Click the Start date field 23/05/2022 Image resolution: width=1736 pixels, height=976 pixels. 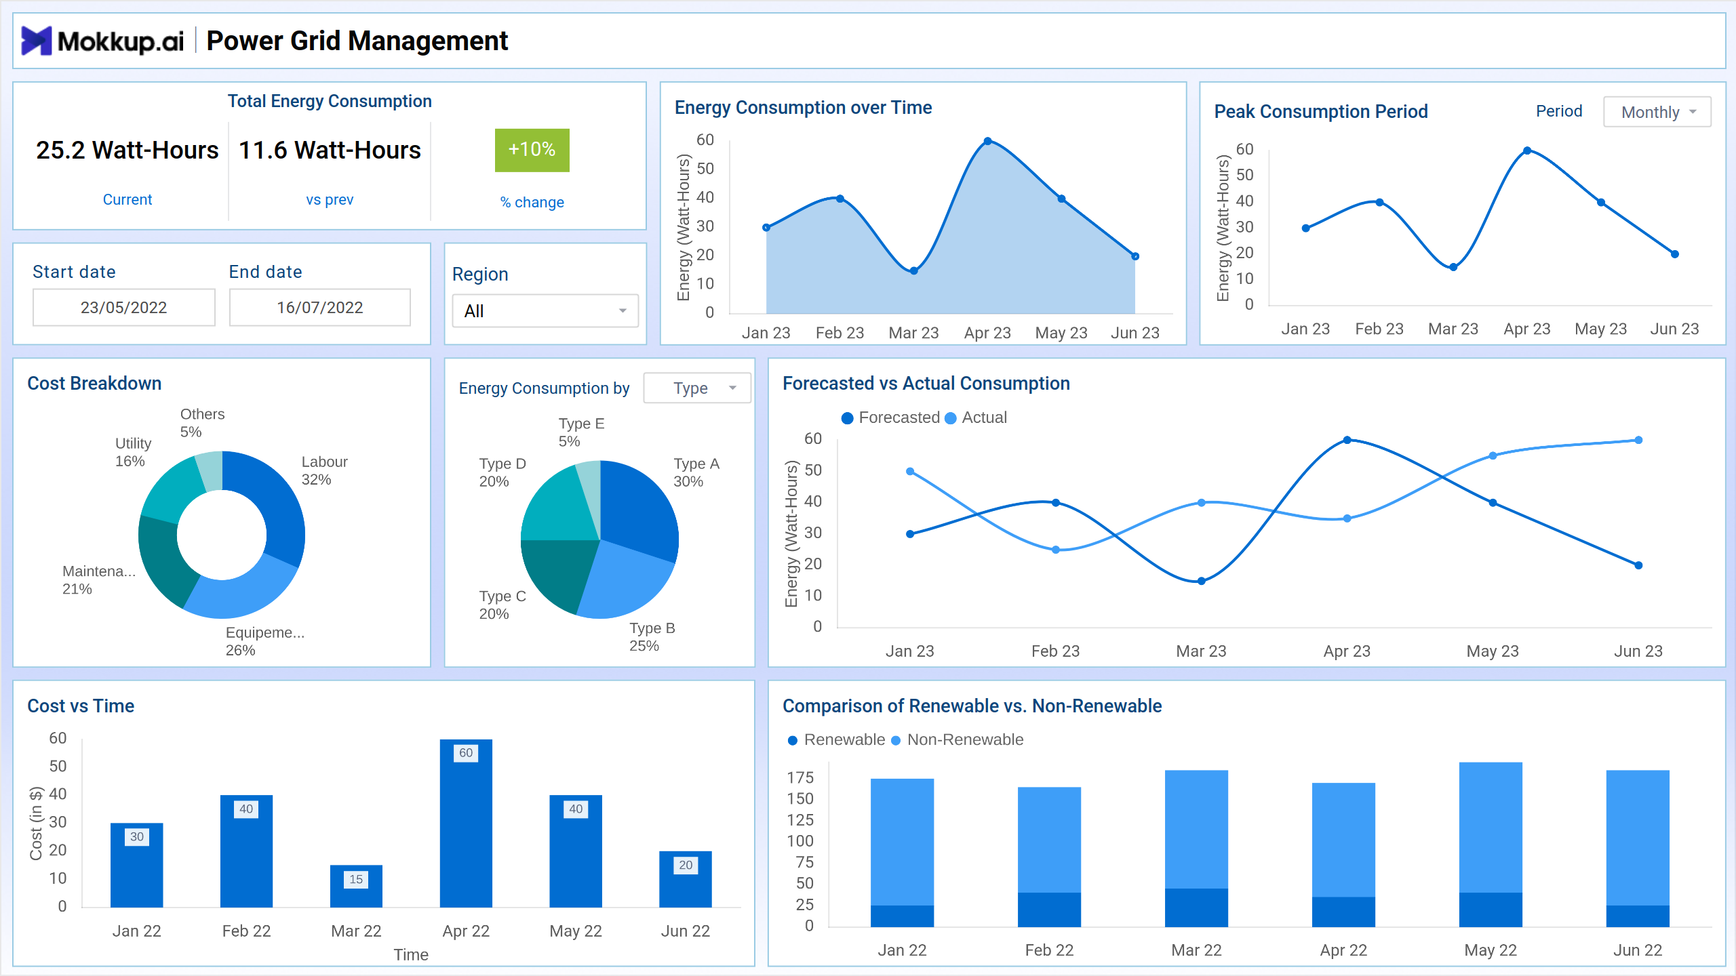[124, 308]
